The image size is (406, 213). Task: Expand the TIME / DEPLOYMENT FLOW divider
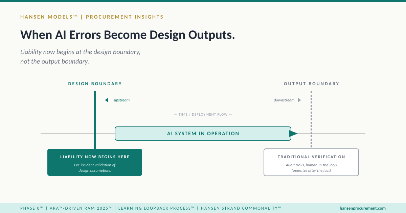pos(203,114)
